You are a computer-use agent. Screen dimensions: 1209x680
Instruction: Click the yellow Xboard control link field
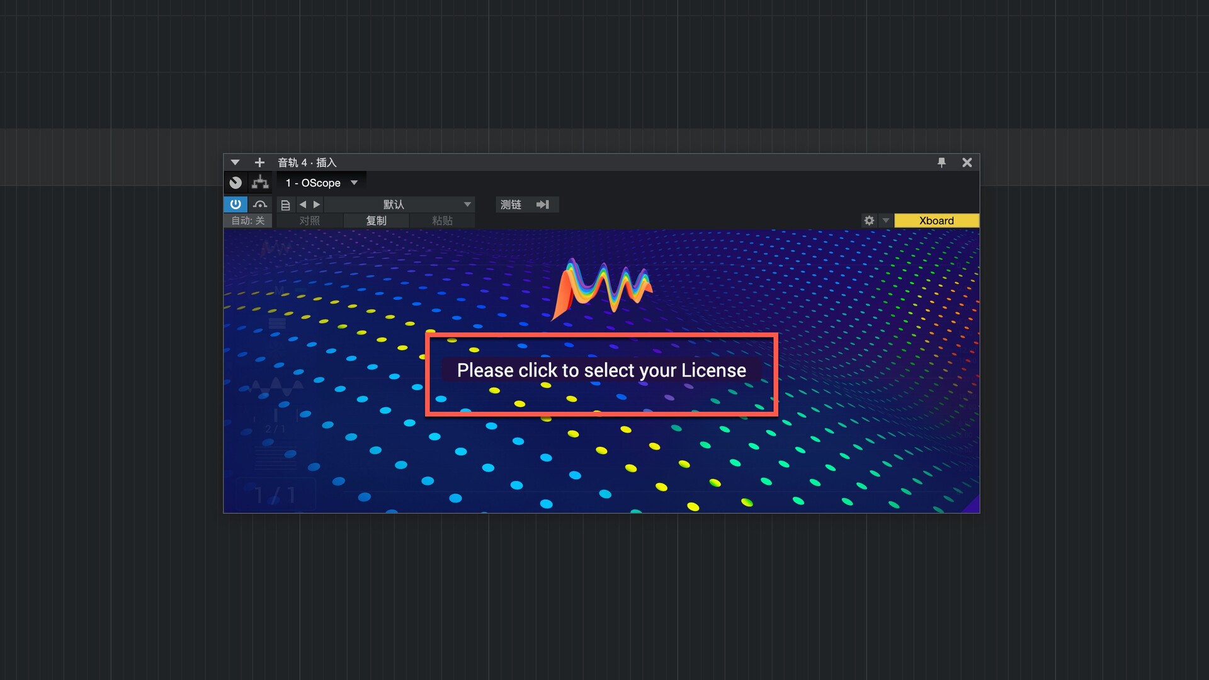tap(936, 220)
